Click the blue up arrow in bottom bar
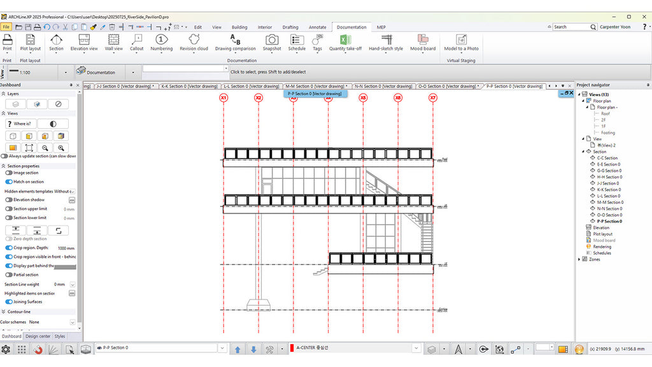 click(237, 350)
